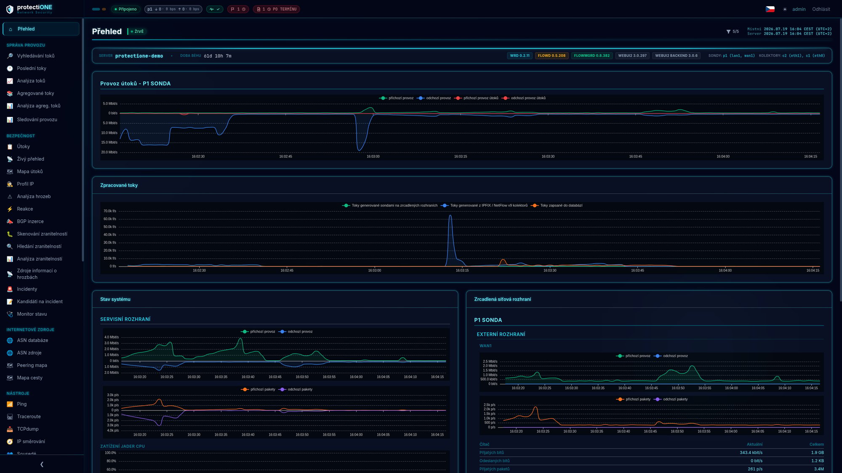Open ASN databáze via its globe icon
Screen dimensions: 842x473
(x=10, y=341)
